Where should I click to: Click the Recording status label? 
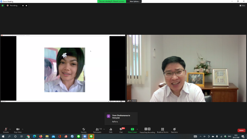(14, 5)
